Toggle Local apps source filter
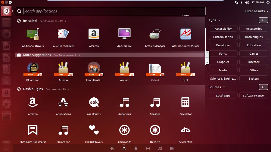271x152 pixels. click(x=223, y=96)
